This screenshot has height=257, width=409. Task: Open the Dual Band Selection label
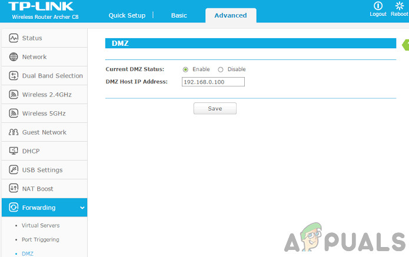pos(52,76)
